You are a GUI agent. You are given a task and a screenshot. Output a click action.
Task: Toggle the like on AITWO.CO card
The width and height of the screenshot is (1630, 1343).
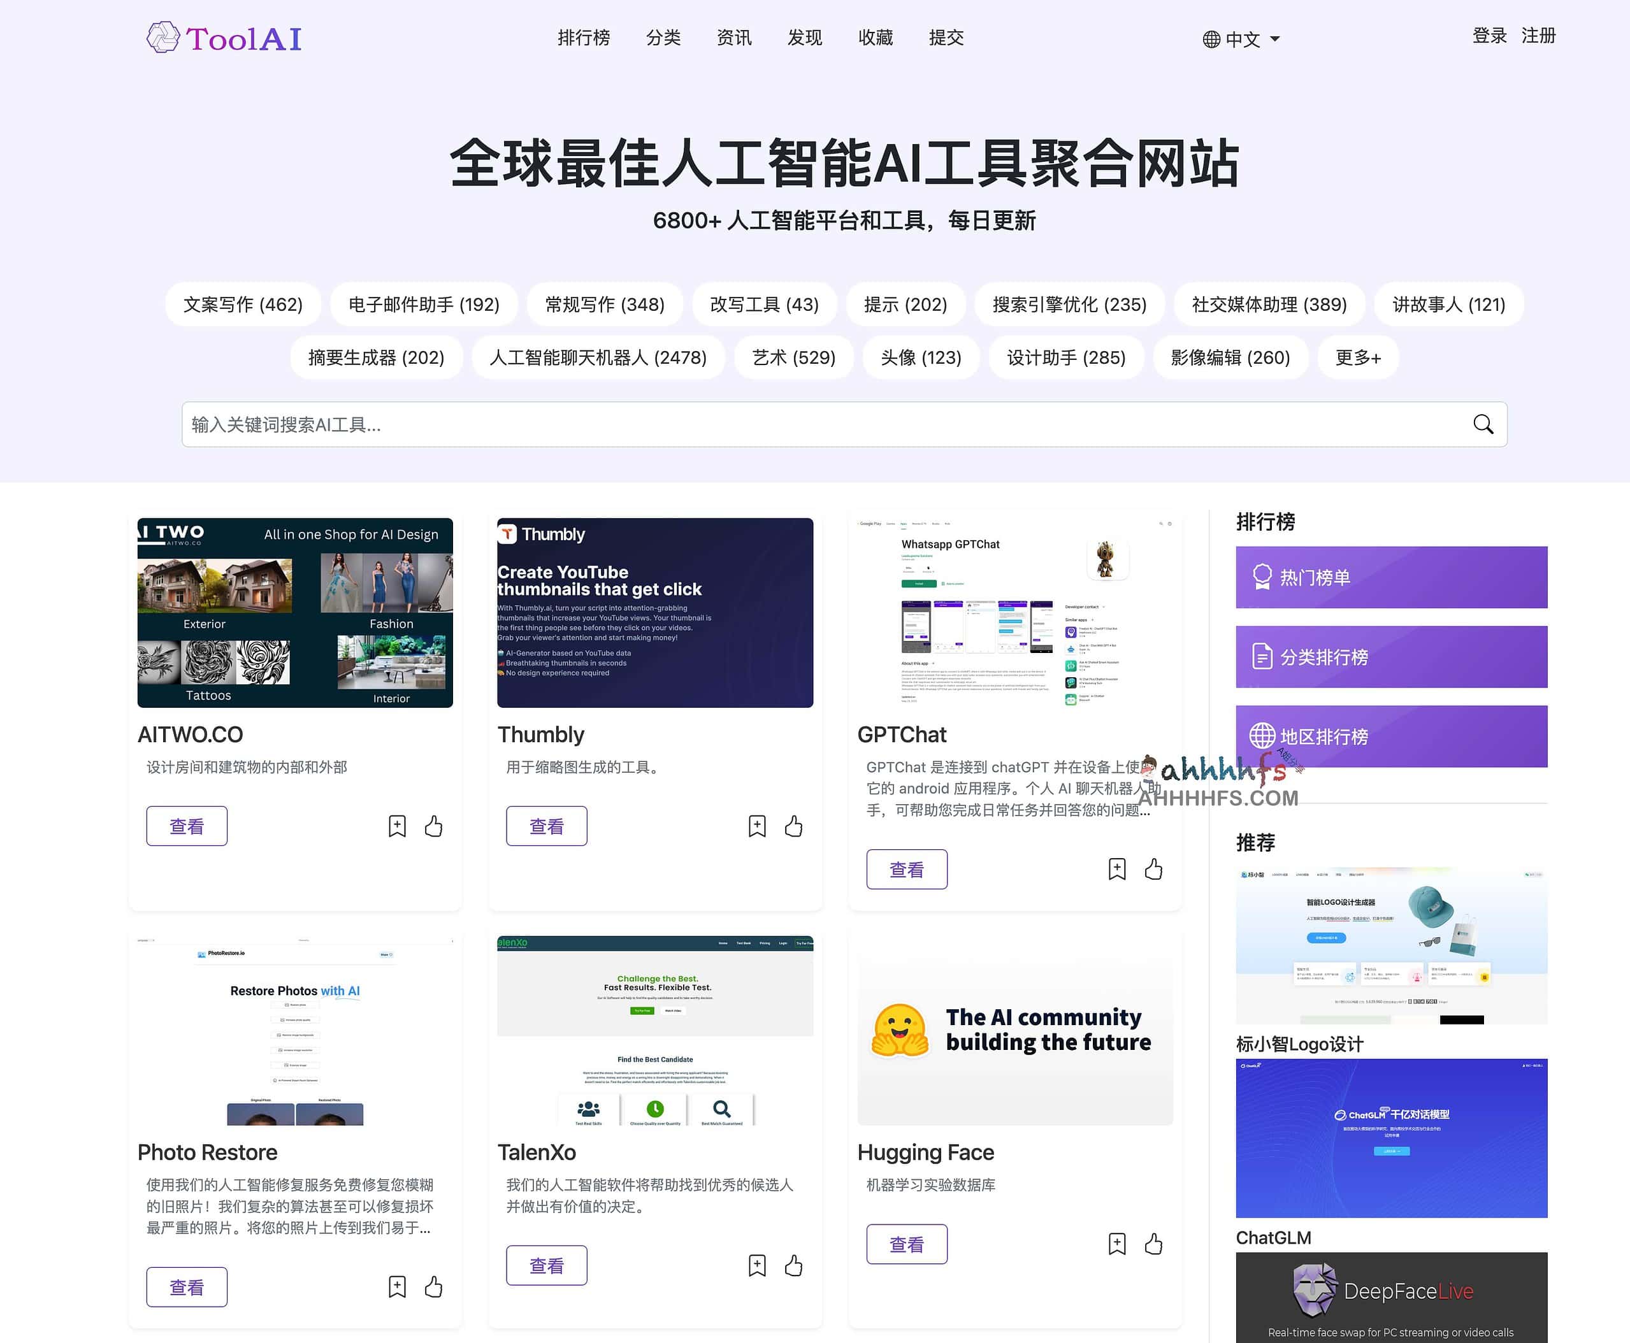tap(433, 826)
